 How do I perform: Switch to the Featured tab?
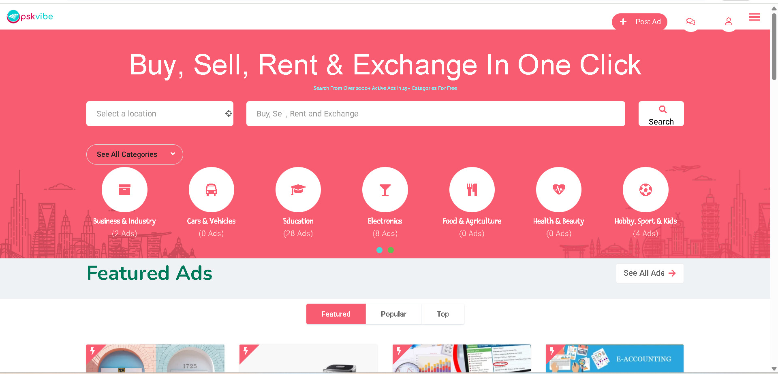(x=336, y=314)
